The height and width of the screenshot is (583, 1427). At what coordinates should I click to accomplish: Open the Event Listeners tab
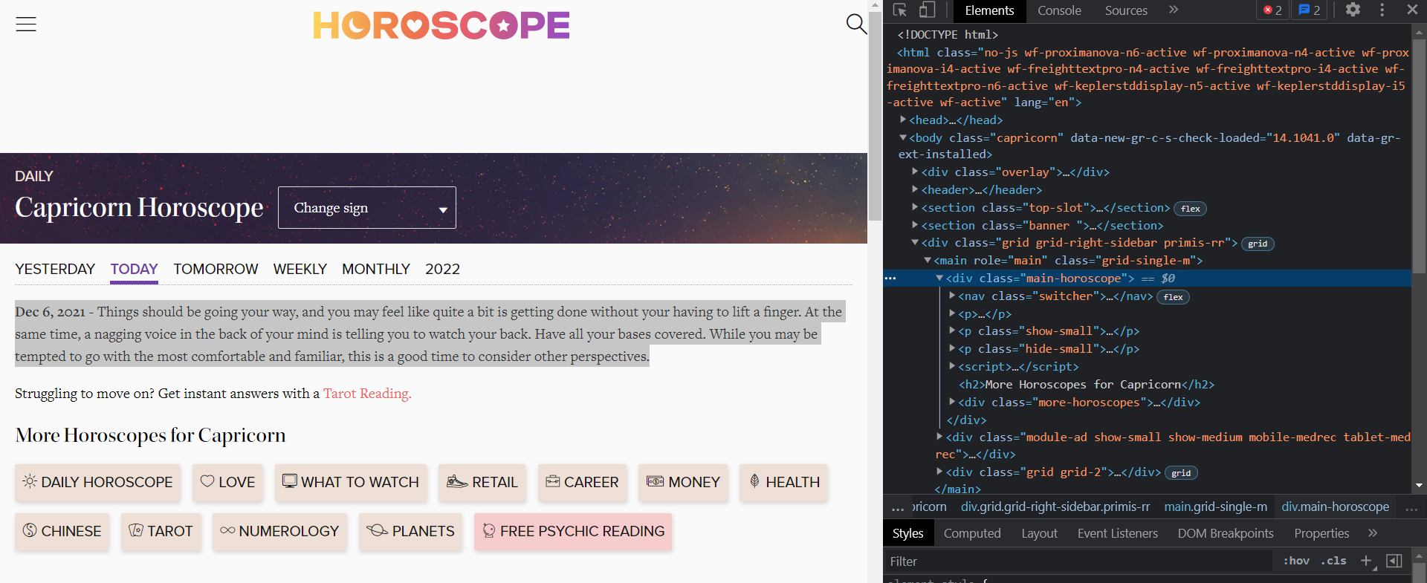coord(1118,533)
